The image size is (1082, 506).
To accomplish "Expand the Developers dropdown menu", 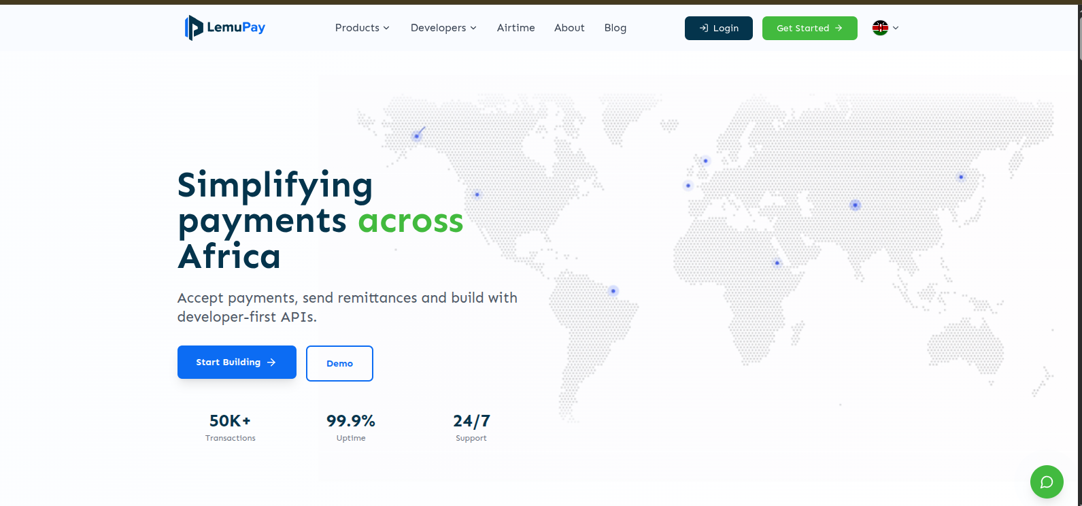I will coord(443,28).
